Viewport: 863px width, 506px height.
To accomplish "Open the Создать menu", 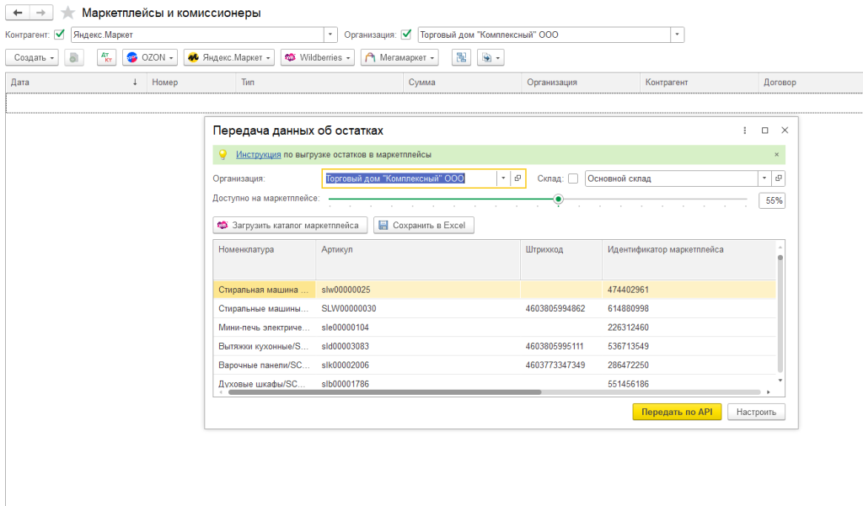I will (x=35, y=57).
